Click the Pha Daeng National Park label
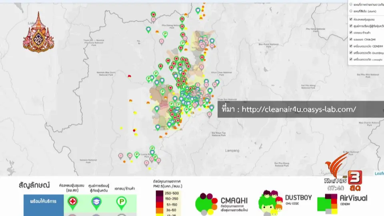 pos(172,26)
